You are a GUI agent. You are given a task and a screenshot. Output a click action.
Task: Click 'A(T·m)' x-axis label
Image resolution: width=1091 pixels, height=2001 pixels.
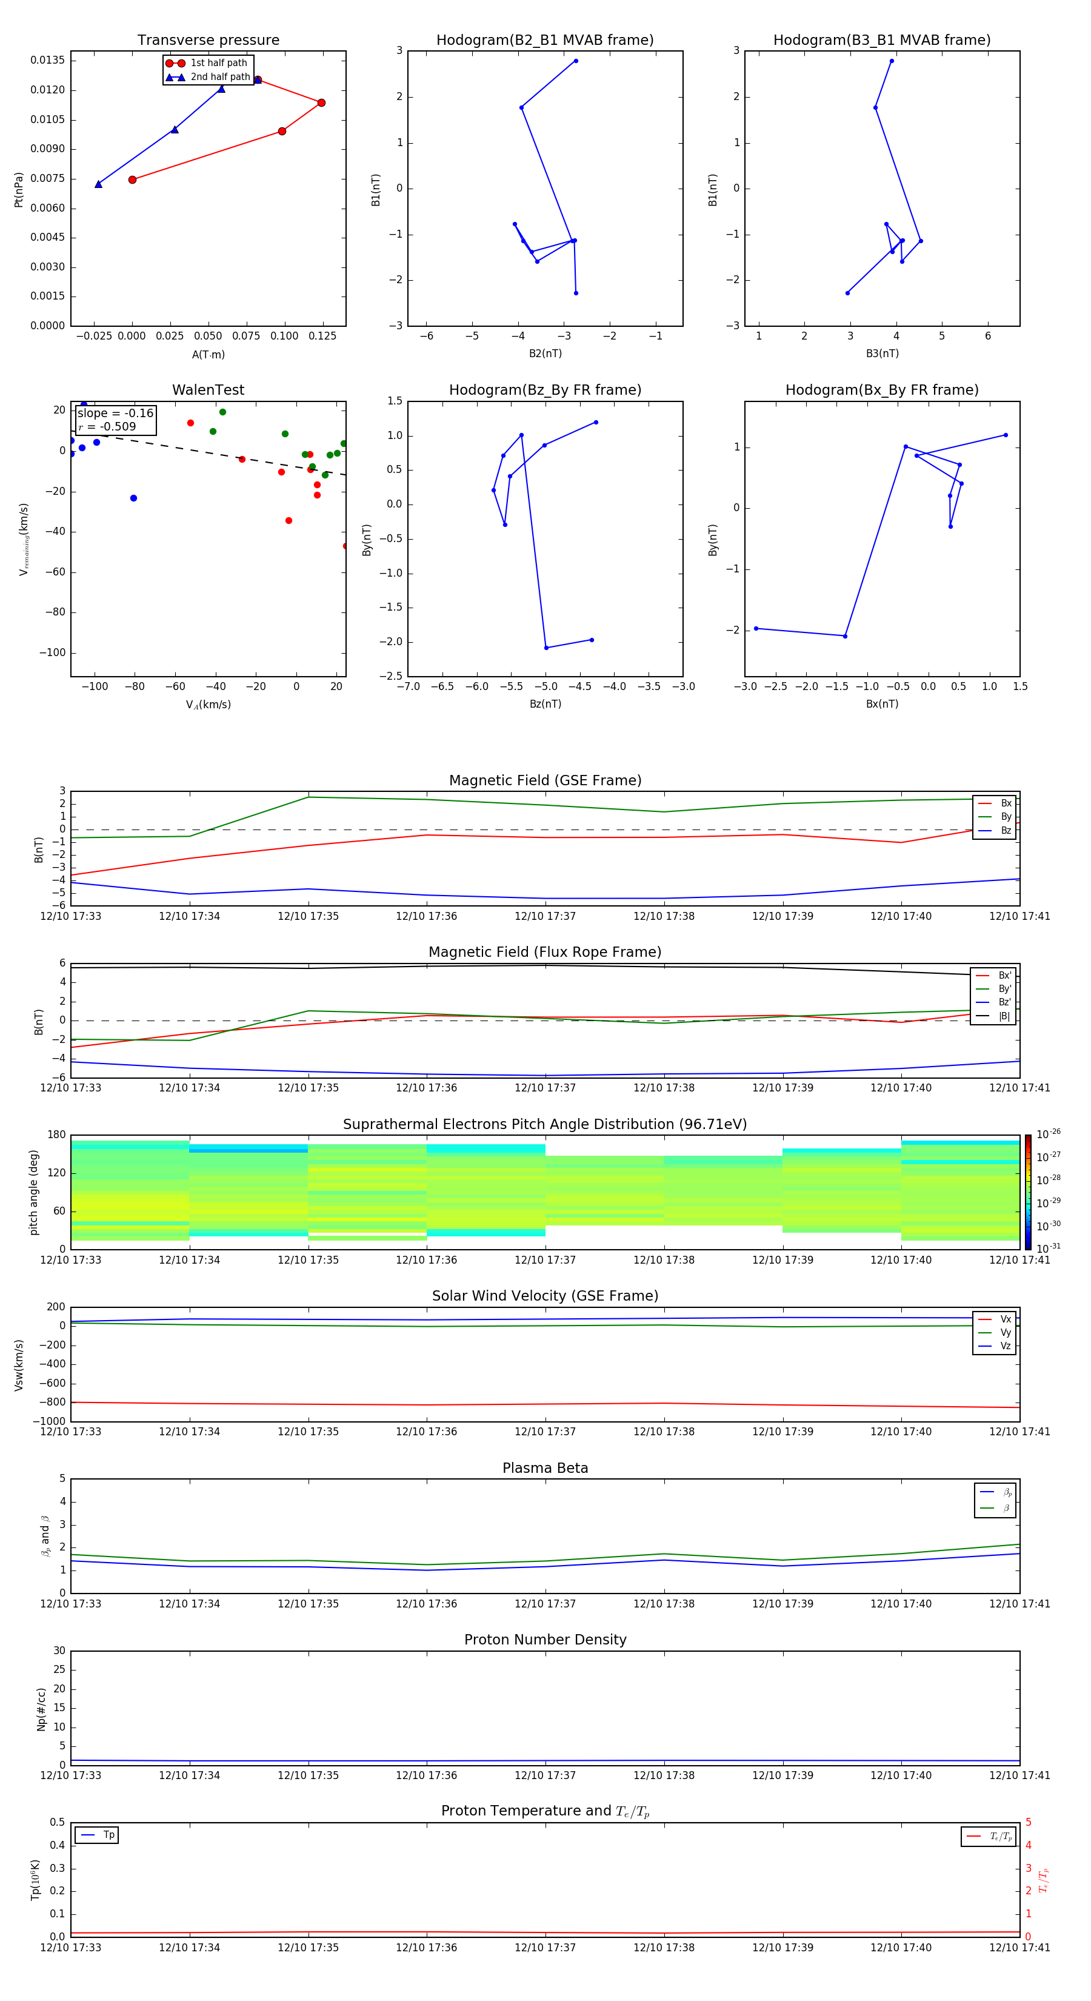208,355
